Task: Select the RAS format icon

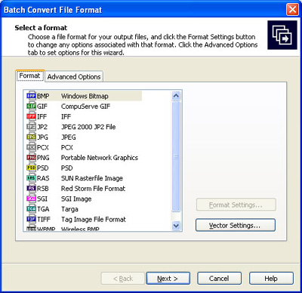Action: (31, 178)
